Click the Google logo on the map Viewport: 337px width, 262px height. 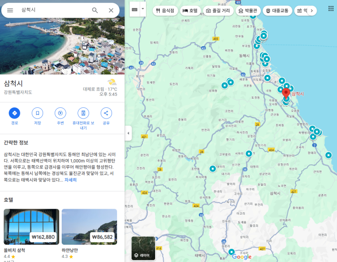[x=242, y=257]
